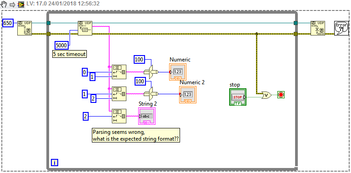Click the 'Numeric' label text

click(180, 60)
